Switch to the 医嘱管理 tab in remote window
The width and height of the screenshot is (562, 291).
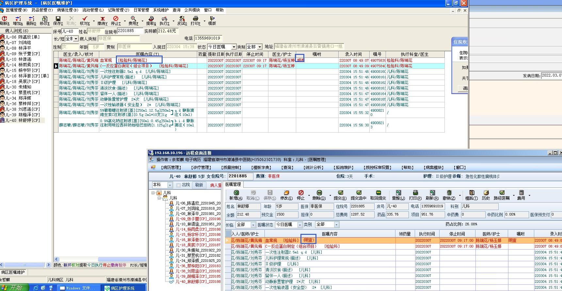pyautogui.click(x=233, y=185)
